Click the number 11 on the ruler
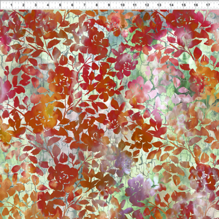The image size is (219, 219). coord(135,5)
